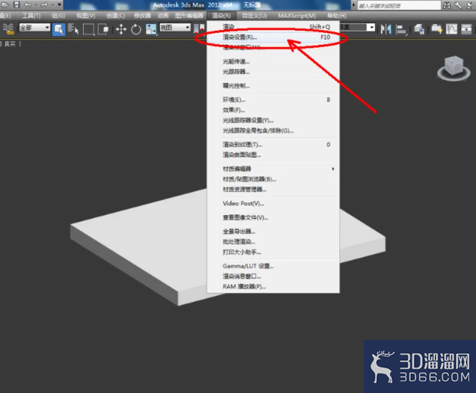The width and height of the screenshot is (476, 393).
Task: Open the redo history dropdown arrow
Action: pos(52,4)
